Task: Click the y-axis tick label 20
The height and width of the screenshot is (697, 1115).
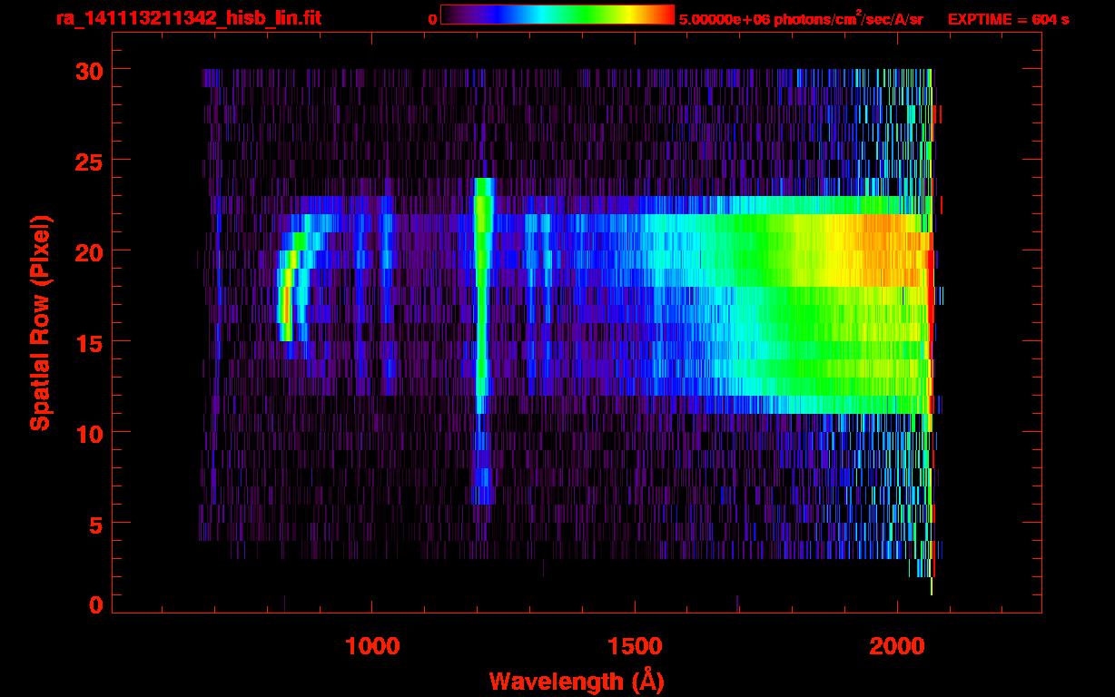Action: 90,251
